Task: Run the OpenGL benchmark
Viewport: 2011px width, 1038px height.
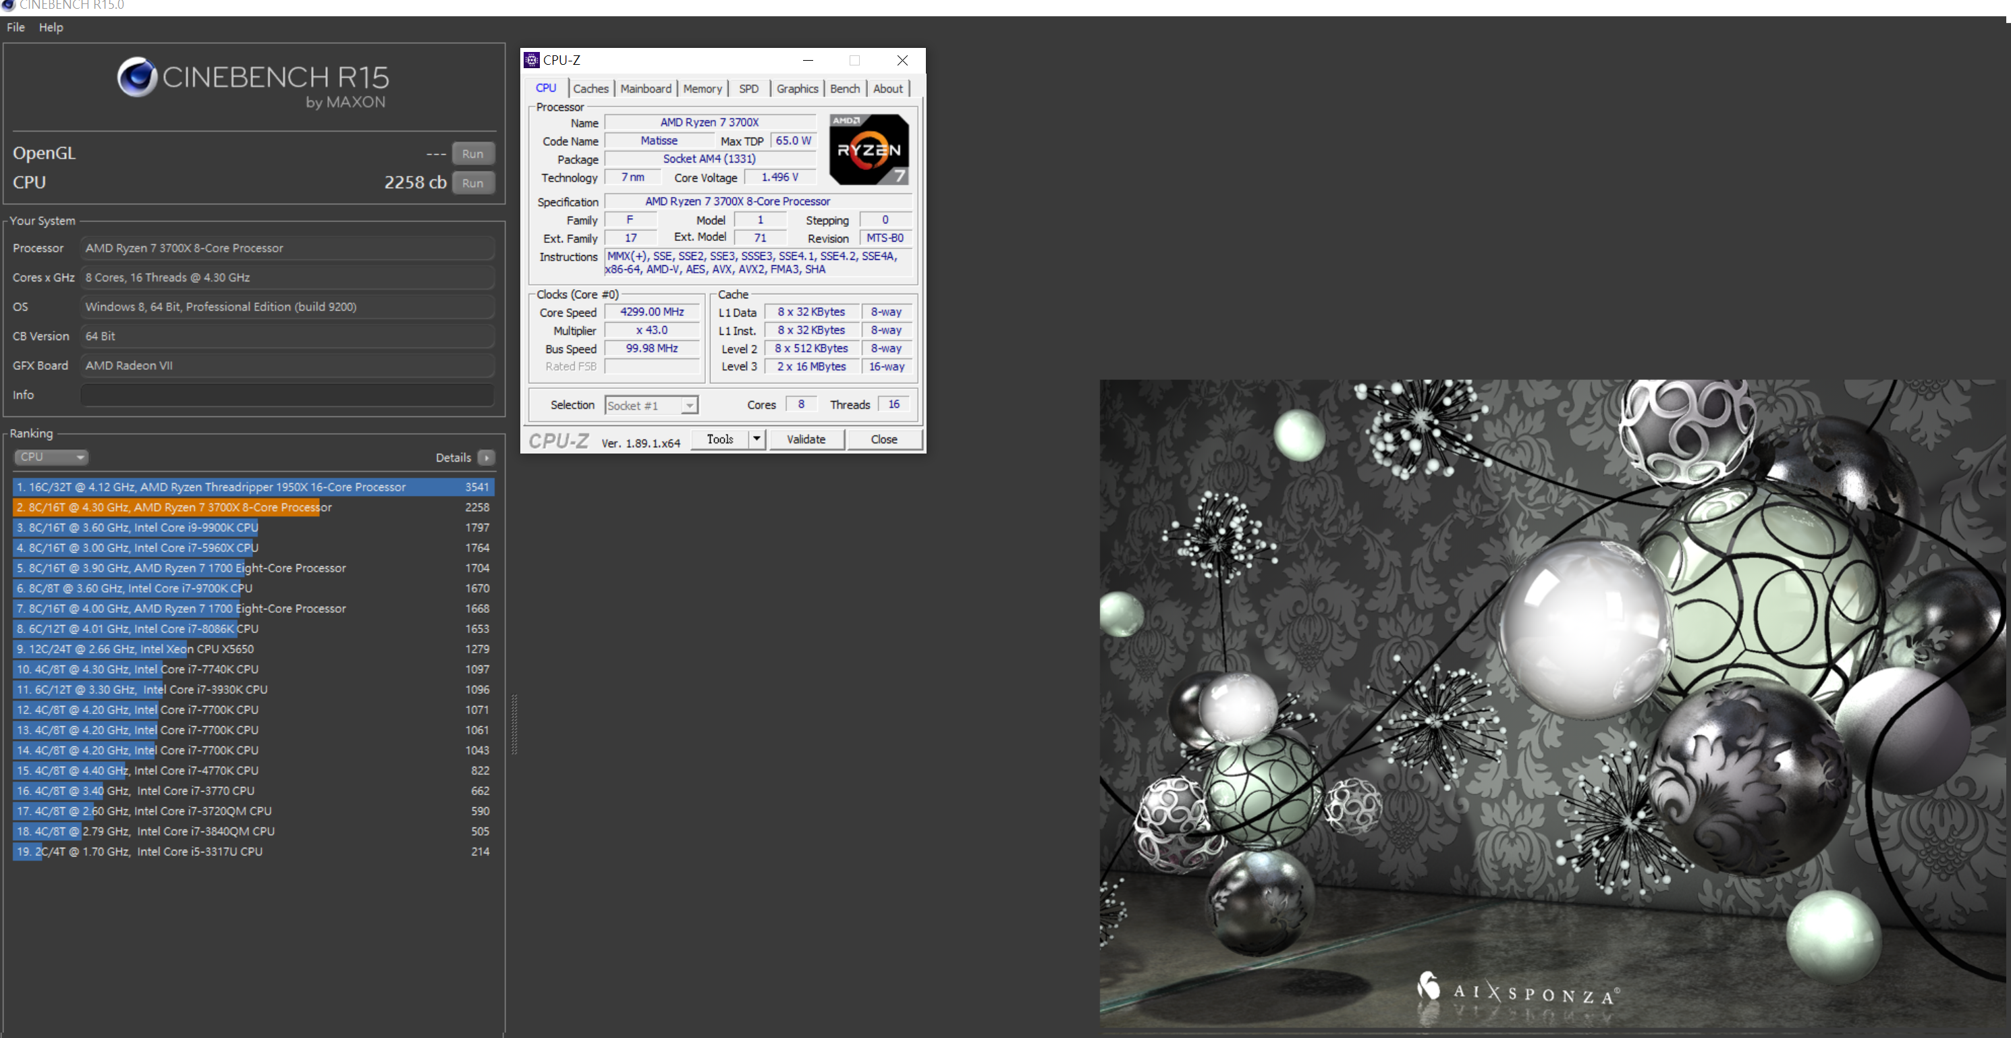Action: 472,154
